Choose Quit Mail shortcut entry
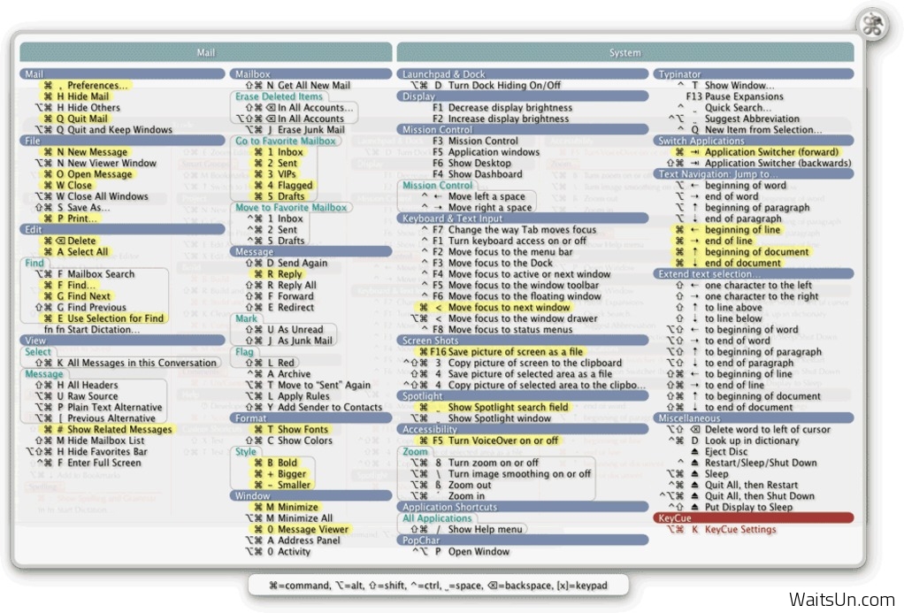This screenshot has width=904, height=613. point(88,119)
